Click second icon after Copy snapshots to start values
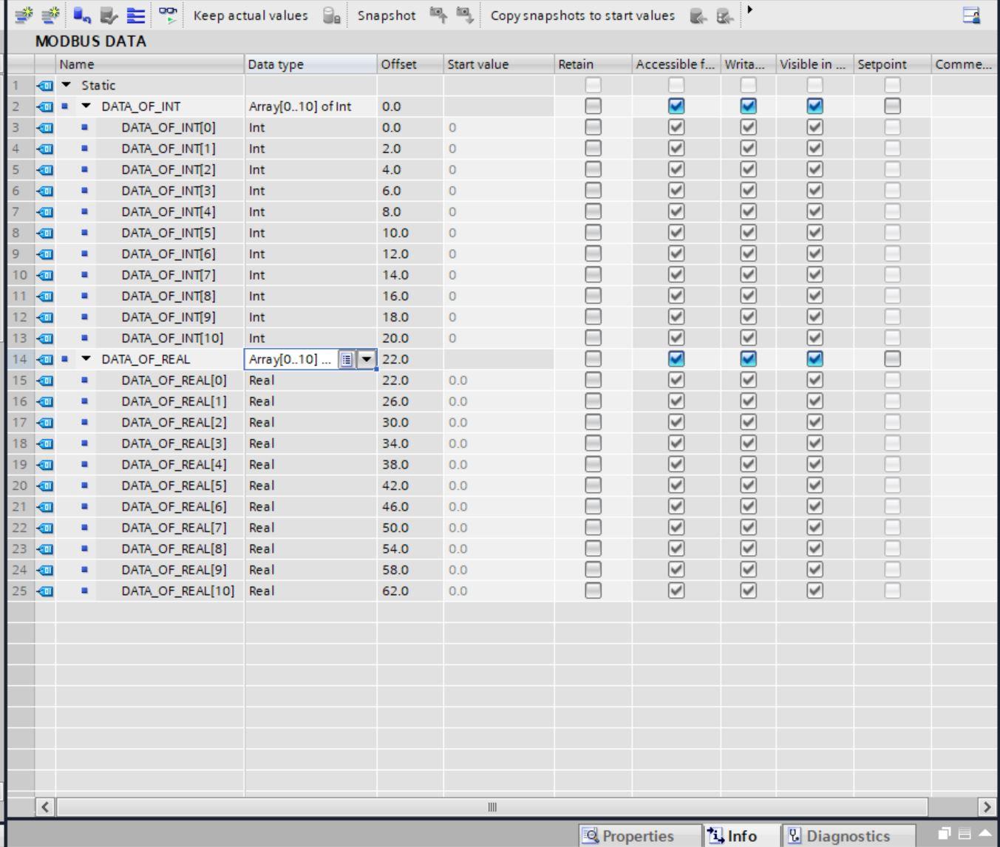 coord(725,16)
